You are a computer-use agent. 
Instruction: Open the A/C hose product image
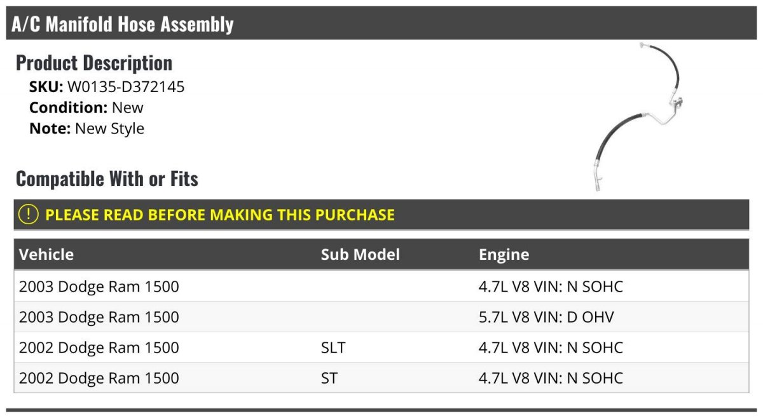coord(636,117)
